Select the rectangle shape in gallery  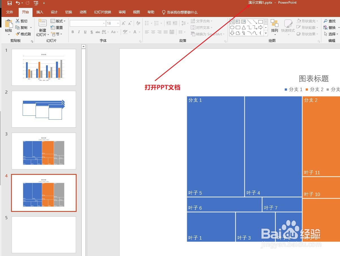[261, 22]
